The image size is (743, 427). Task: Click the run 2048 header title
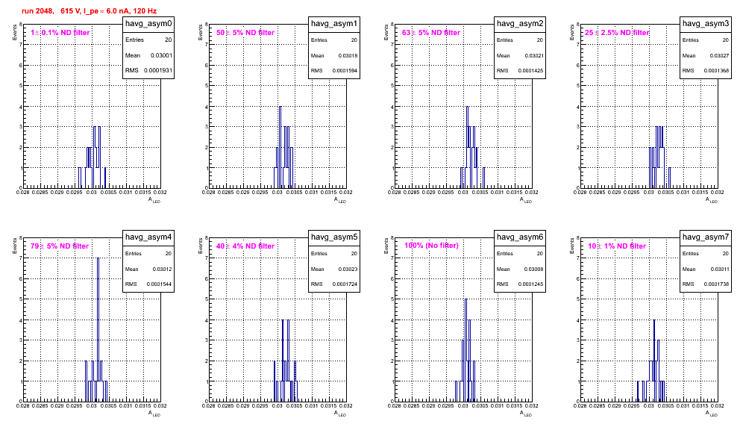pos(89,11)
